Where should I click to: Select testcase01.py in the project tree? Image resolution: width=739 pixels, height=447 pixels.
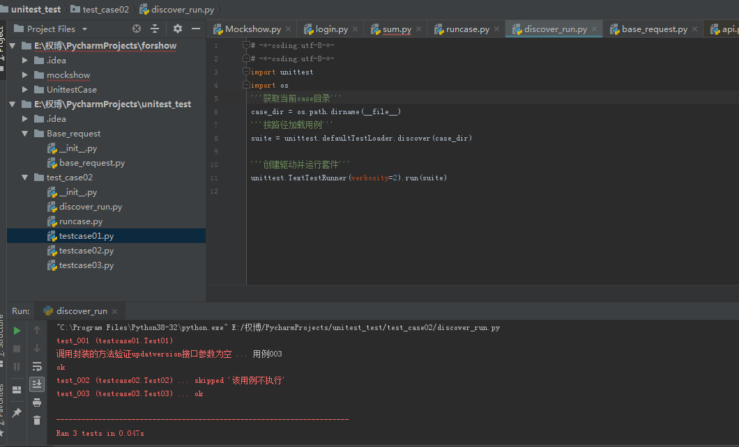coord(81,236)
